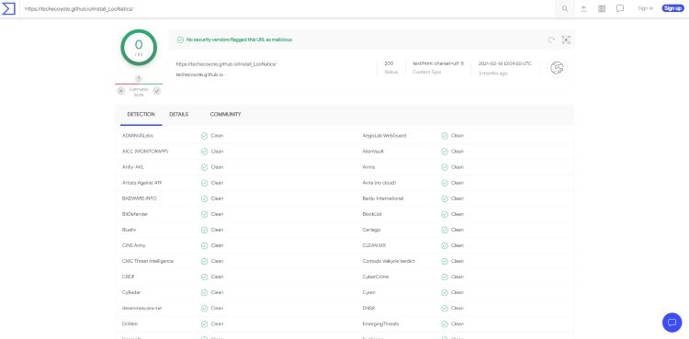Click the 2021-02-14 scan date
The width and height of the screenshot is (689, 339).
pos(505,63)
